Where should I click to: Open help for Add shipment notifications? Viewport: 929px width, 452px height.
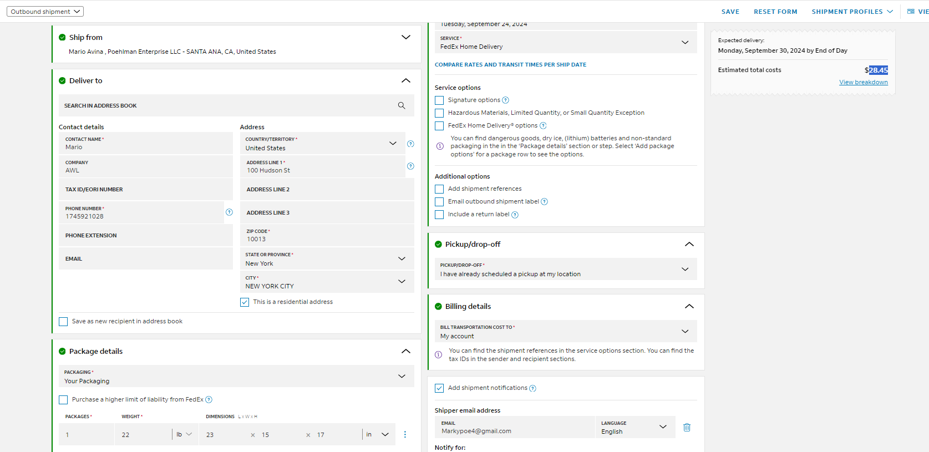point(532,388)
